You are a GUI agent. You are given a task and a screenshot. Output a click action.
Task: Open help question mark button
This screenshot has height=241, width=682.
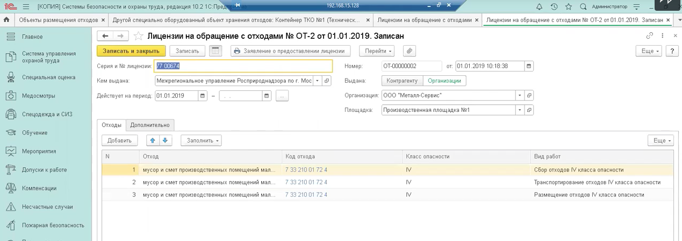coord(672,51)
